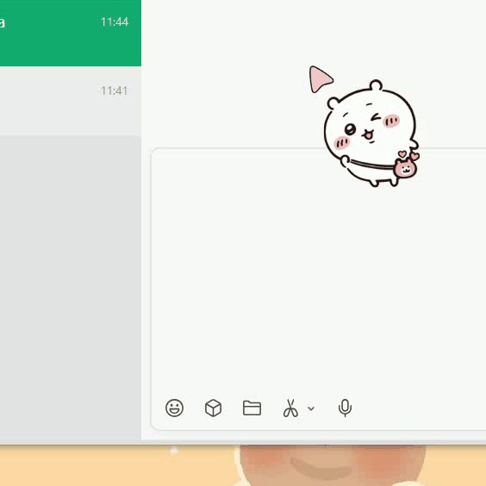Click the winking bear sticker
The height and width of the screenshot is (486, 486).
tap(371, 134)
